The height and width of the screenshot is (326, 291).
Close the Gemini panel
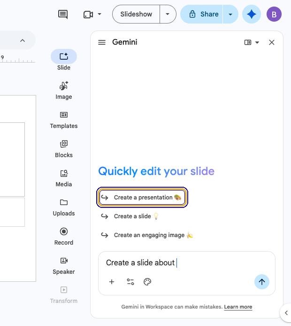(x=271, y=42)
